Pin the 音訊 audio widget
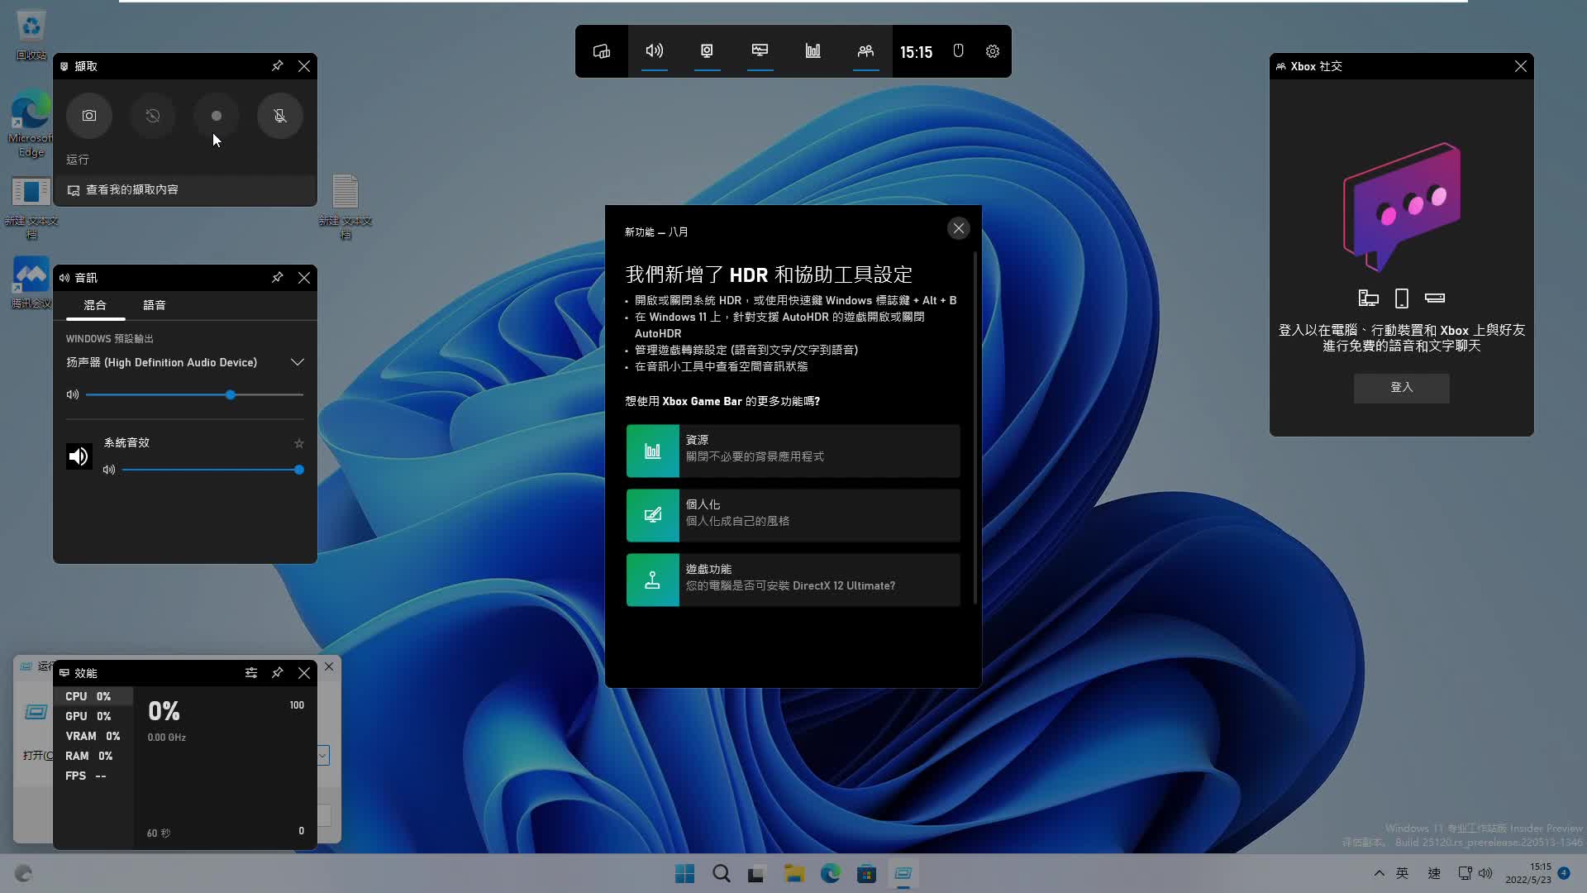Viewport: 1587px width, 893px height. [x=278, y=278]
